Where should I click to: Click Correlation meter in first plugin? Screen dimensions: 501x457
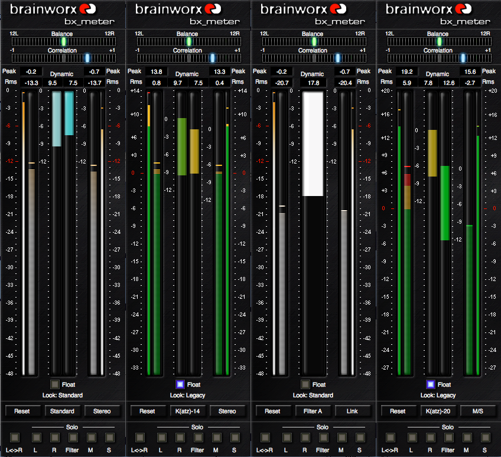coord(64,58)
